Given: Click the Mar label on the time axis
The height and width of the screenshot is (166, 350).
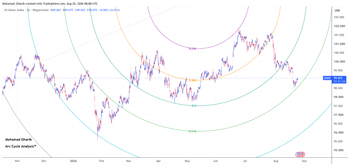Looking at the screenshot, I should (x=129, y=160).
